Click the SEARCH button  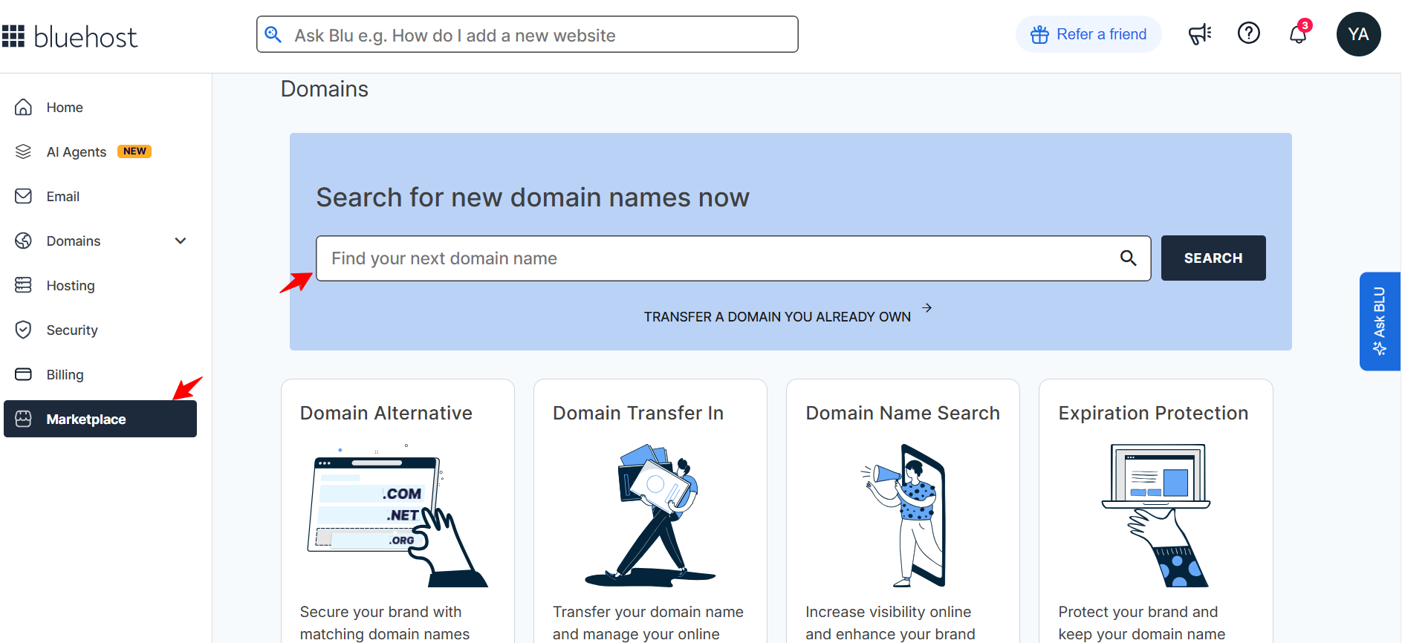[1213, 258]
